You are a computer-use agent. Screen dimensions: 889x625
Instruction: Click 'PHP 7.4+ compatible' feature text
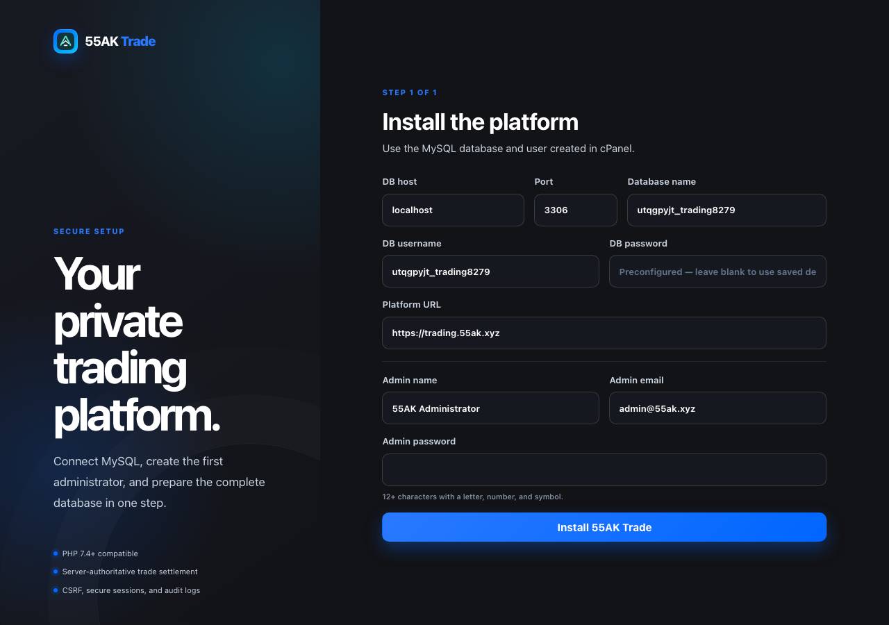coord(100,553)
